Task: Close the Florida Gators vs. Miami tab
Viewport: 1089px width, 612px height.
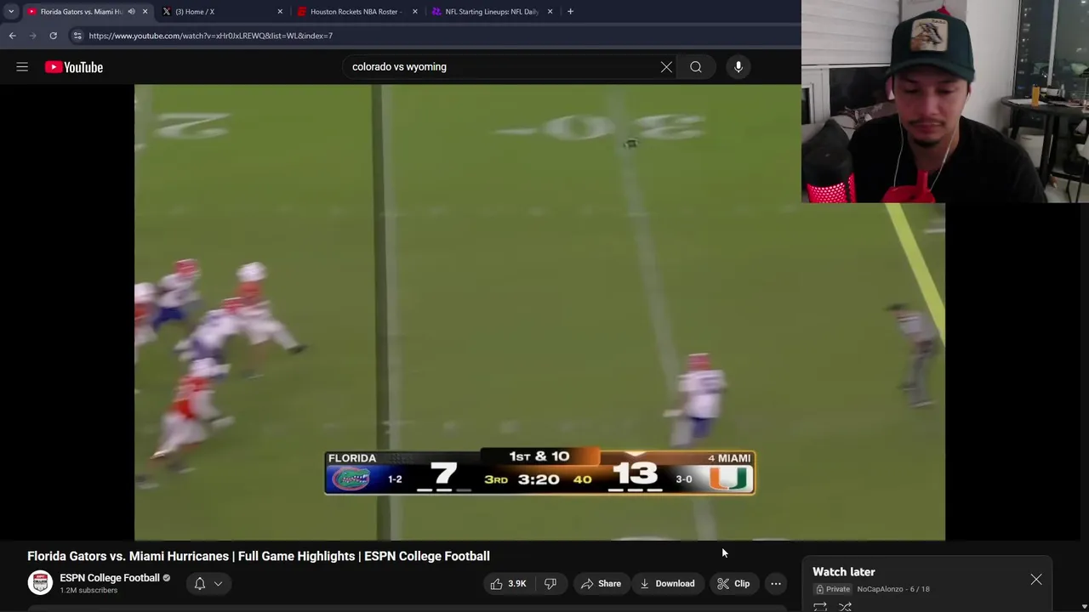Action: pyautogui.click(x=145, y=12)
